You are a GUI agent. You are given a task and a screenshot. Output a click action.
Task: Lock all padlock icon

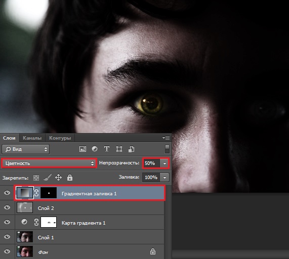coord(70,178)
